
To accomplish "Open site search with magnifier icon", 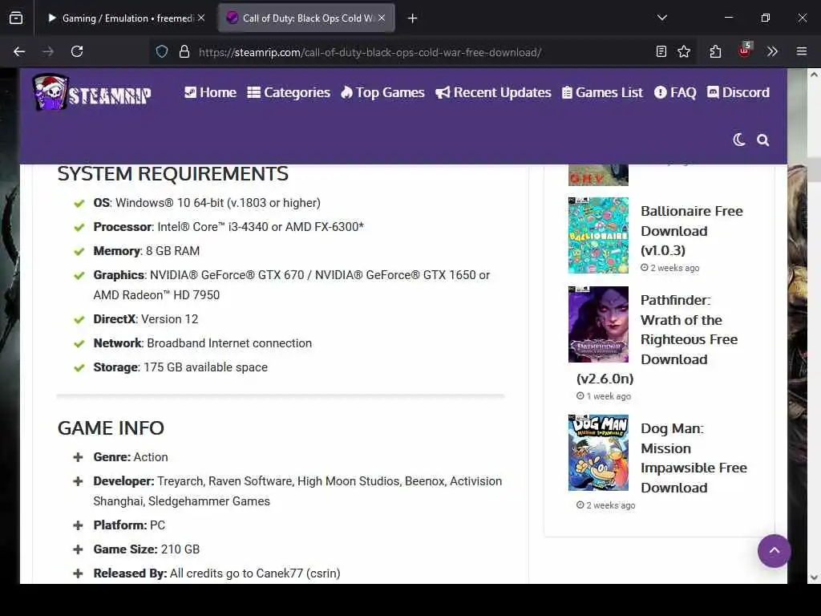I will 763,140.
